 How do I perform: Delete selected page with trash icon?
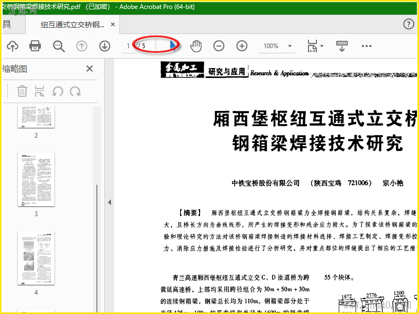click(22, 91)
